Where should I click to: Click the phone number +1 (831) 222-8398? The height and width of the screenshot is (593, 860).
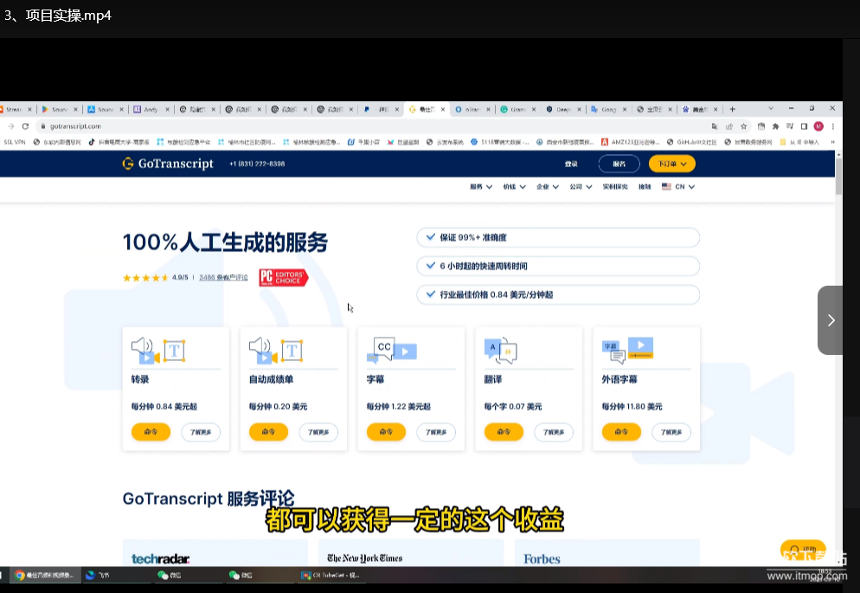257,164
